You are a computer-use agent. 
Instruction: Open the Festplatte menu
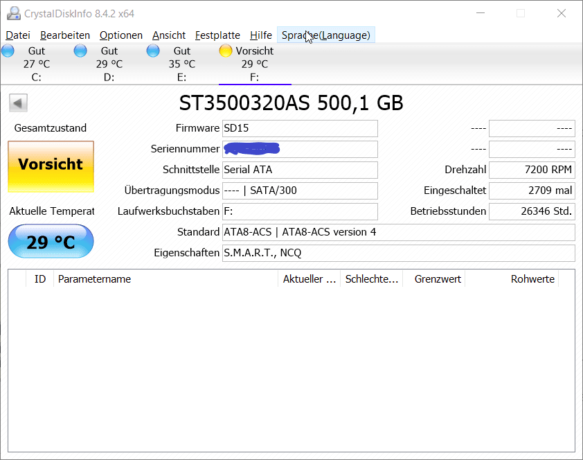point(217,35)
